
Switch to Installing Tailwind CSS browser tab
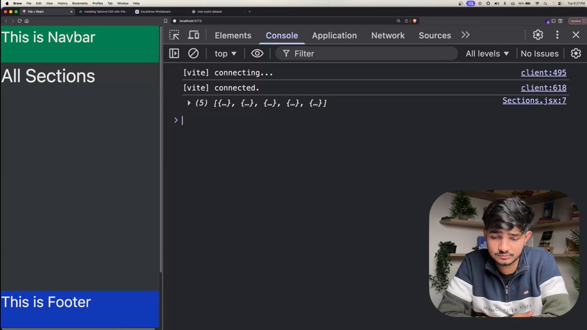point(104,11)
